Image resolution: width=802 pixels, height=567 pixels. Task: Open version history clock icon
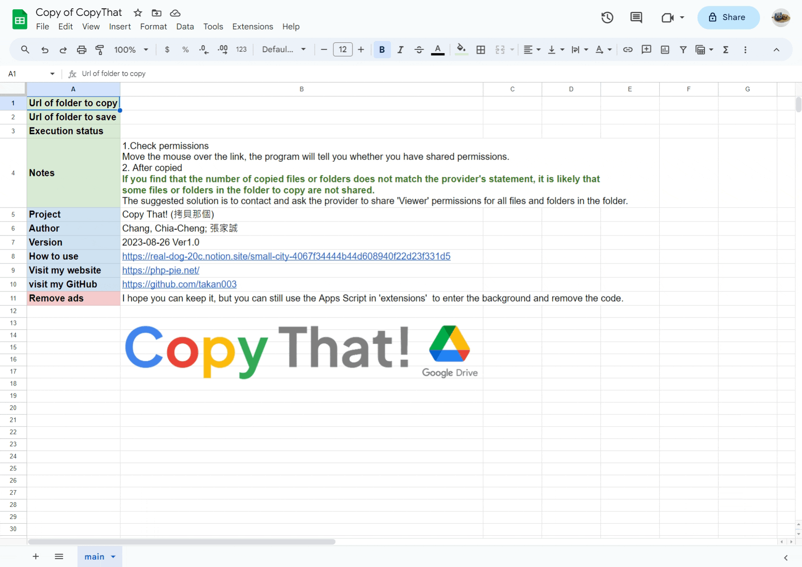[607, 18]
